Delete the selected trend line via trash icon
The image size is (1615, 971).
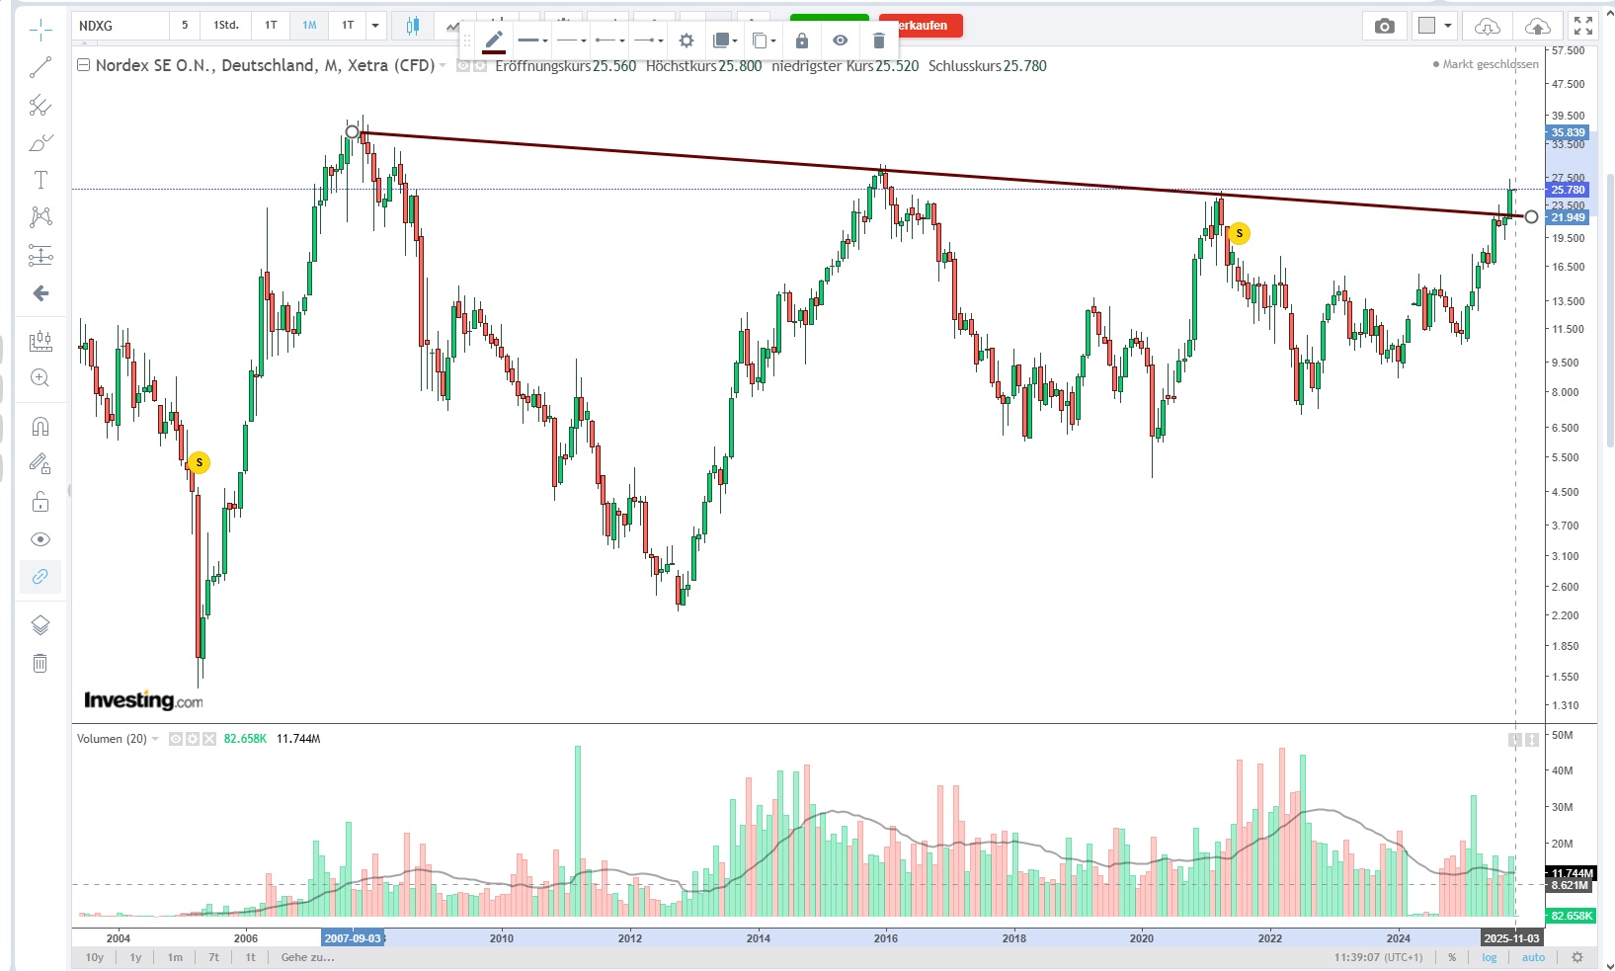pyautogui.click(x=878, y=40)
